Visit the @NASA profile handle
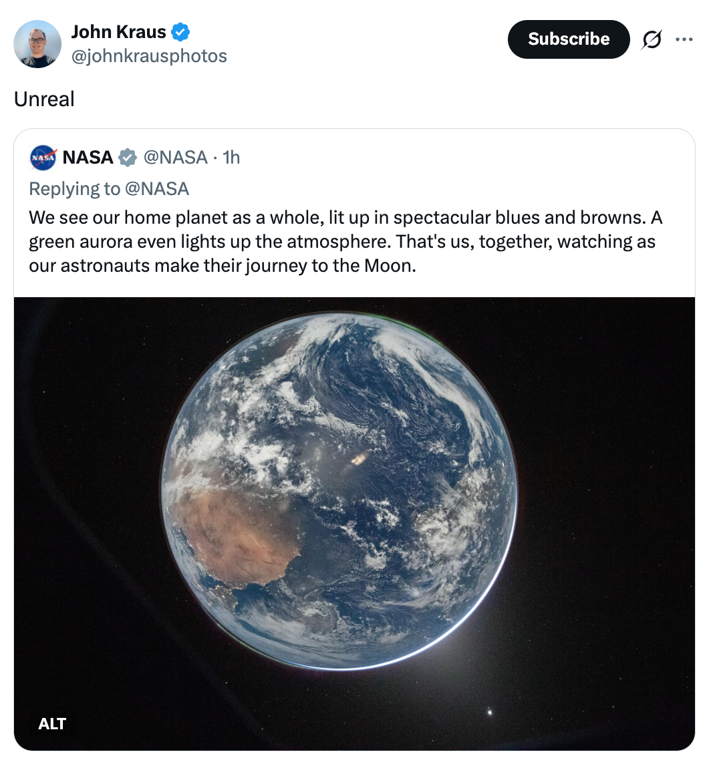The image size is (711, 764). coord(177,158)
